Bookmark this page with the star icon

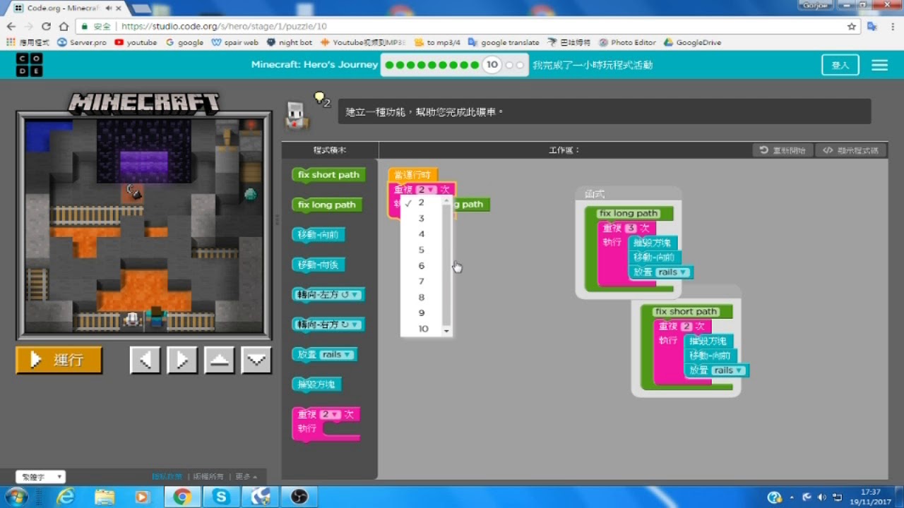(x=852, y=26)
